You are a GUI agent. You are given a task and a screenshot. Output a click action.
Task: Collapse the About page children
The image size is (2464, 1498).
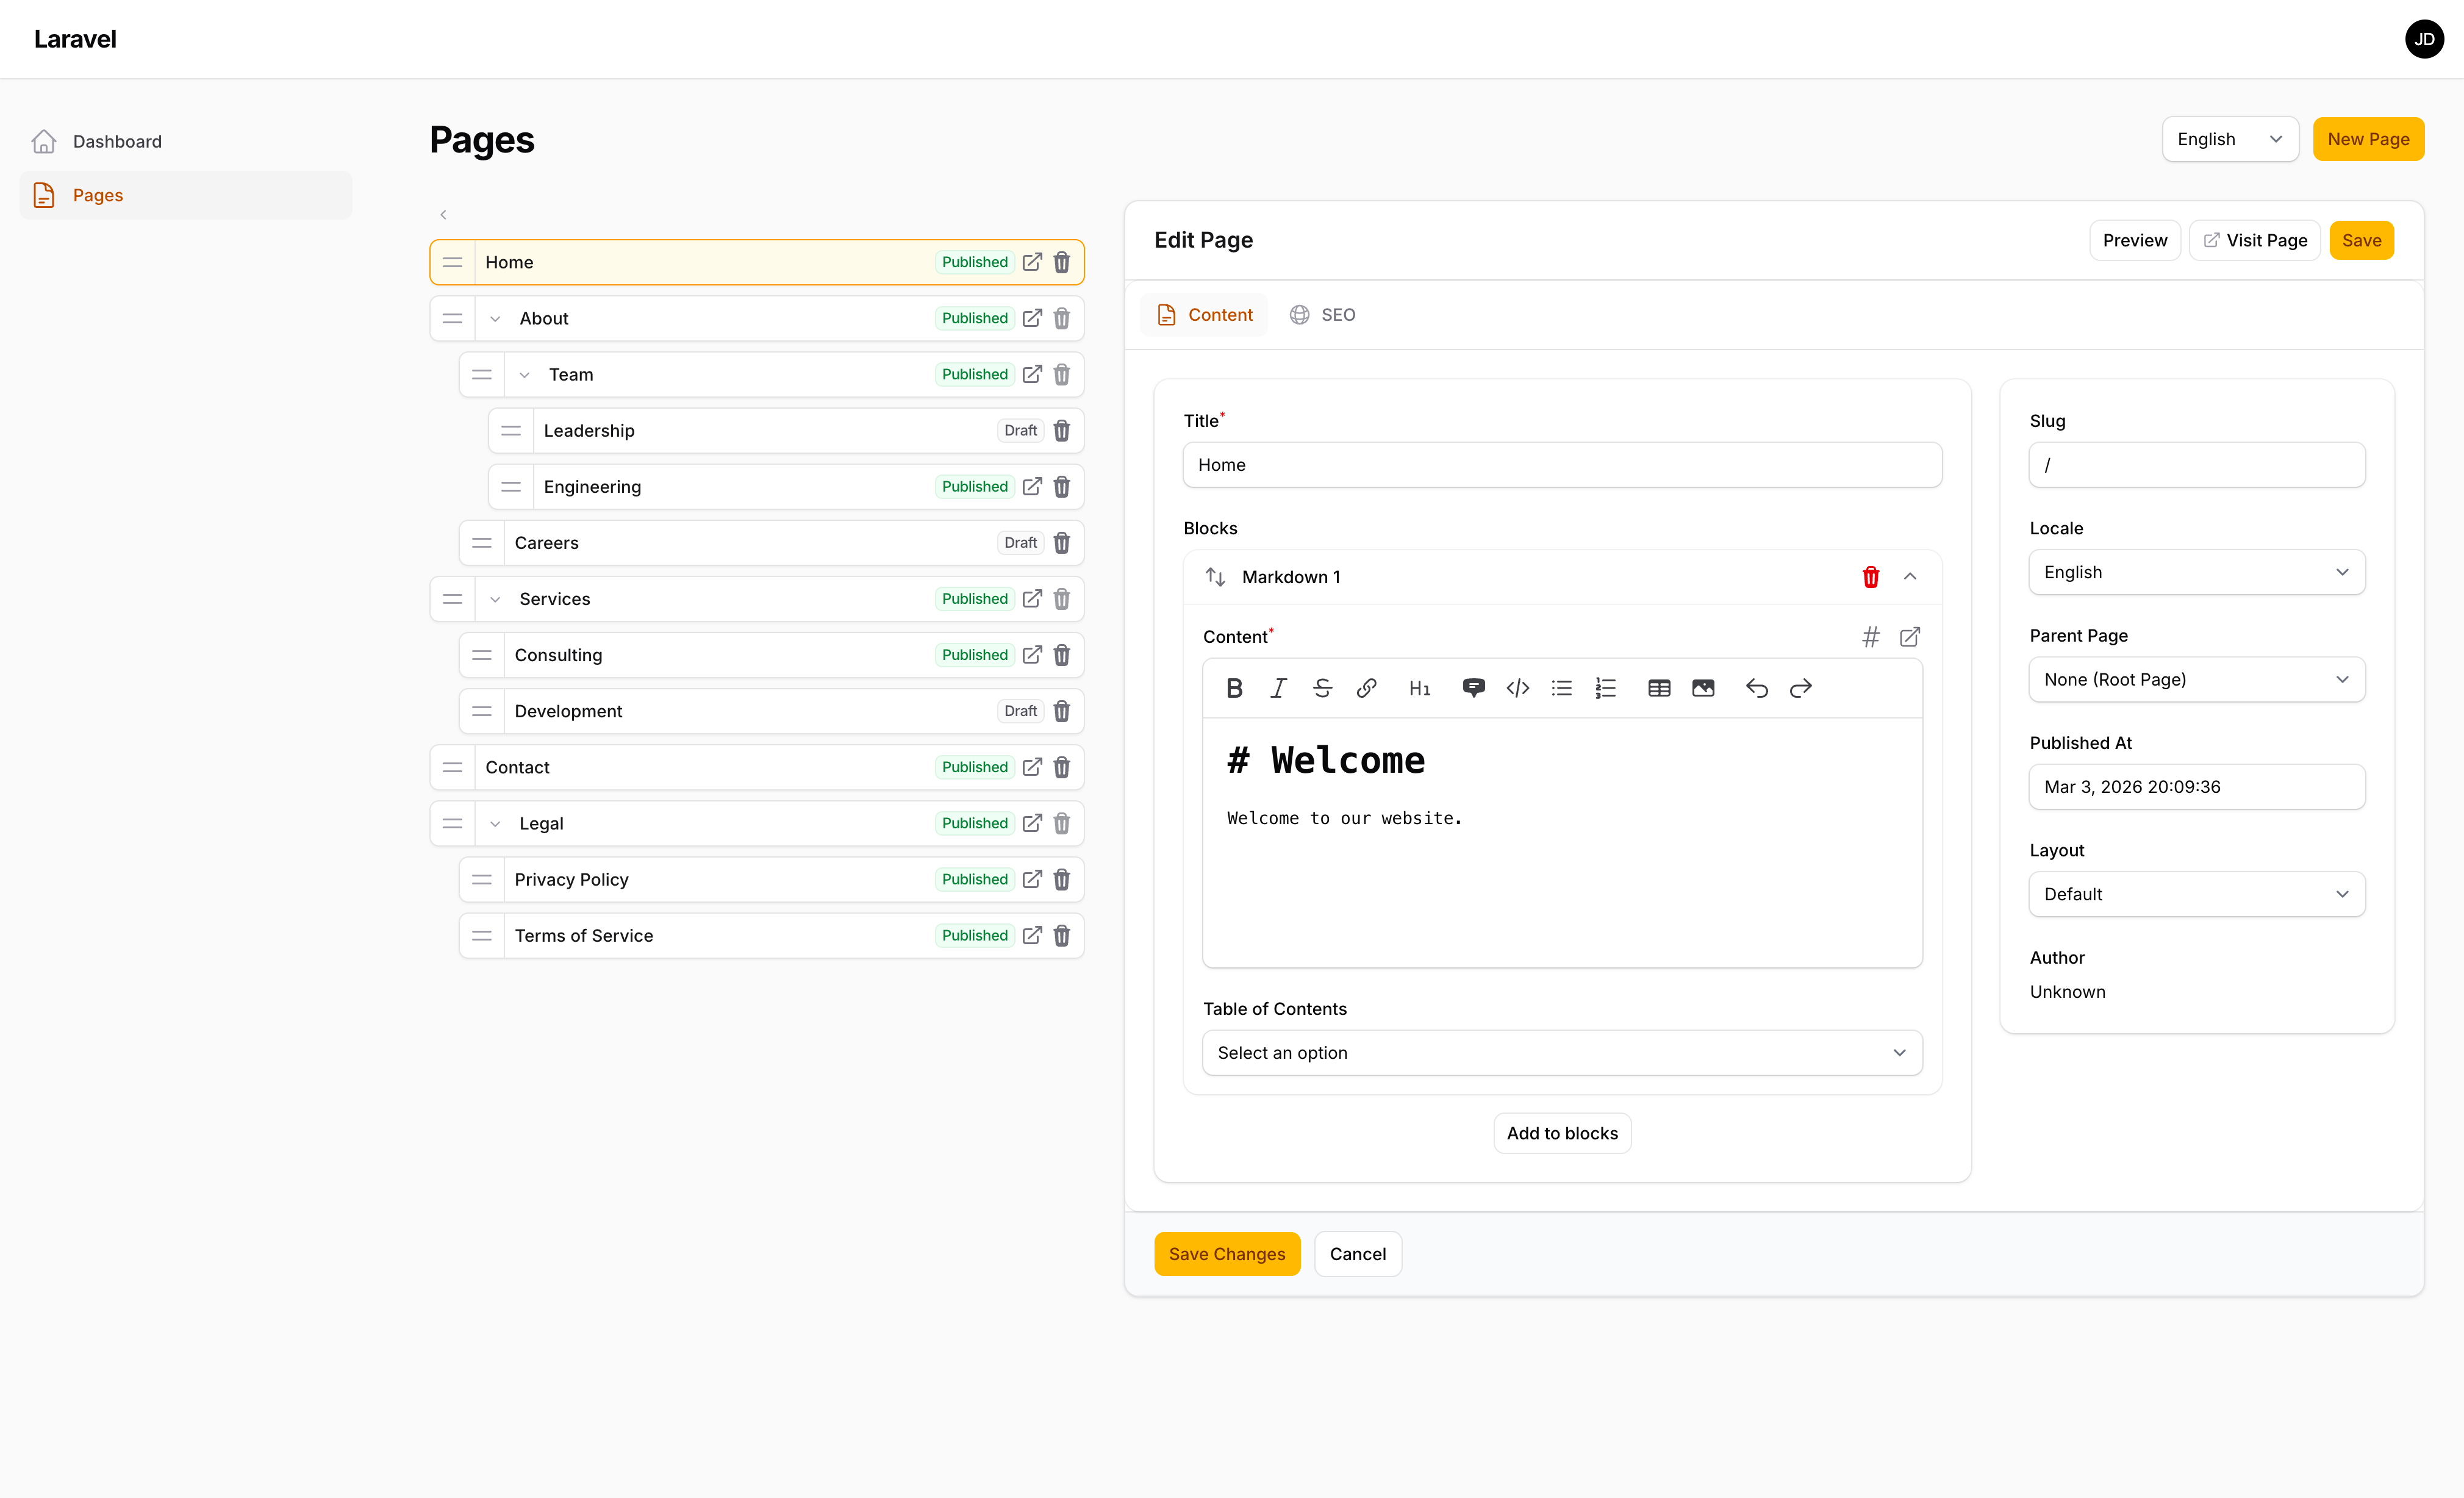(x=495, y=318)
